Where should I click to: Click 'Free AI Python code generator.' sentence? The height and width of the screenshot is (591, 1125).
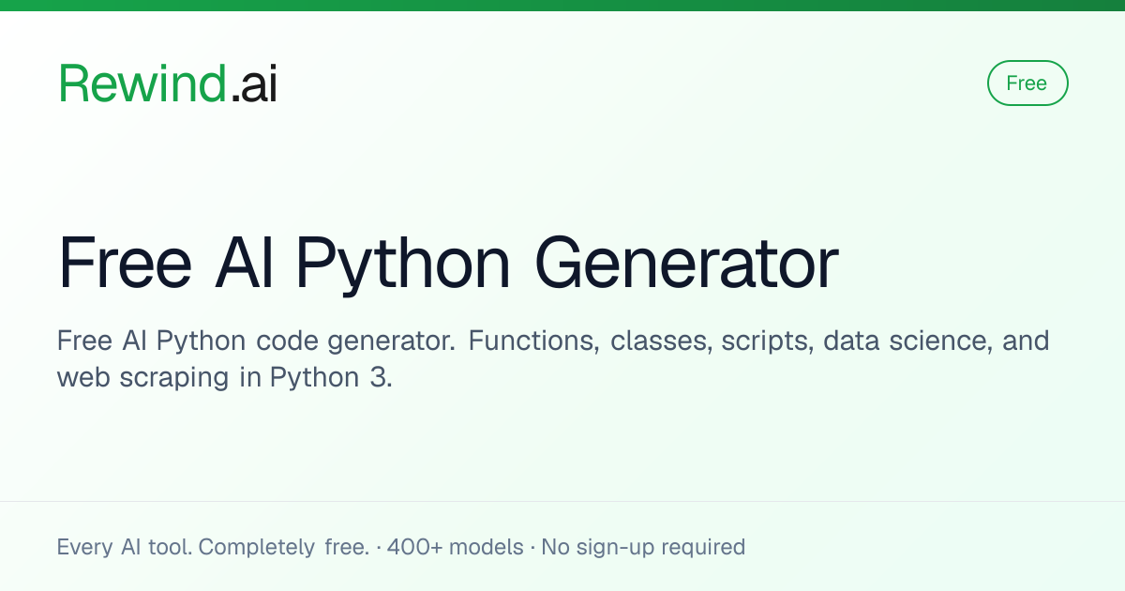256,341
